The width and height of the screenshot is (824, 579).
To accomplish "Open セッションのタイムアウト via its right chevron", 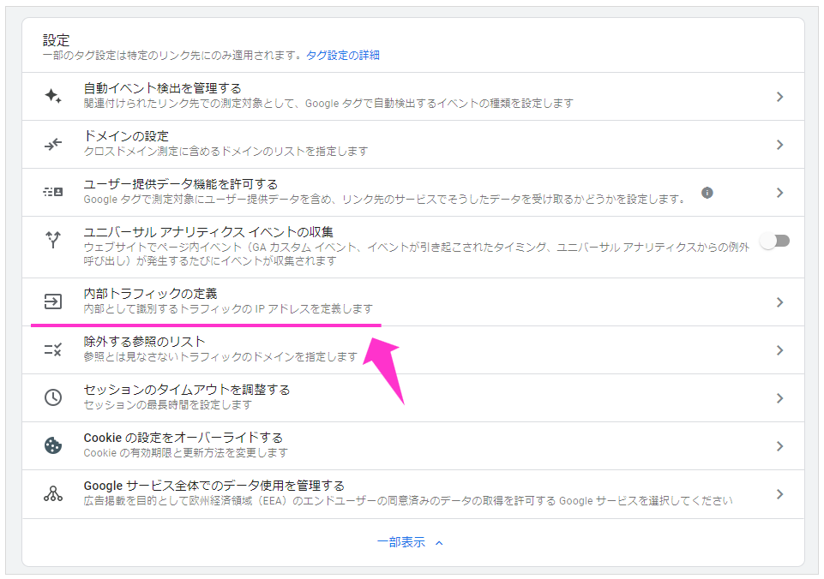I will [780, 398].
